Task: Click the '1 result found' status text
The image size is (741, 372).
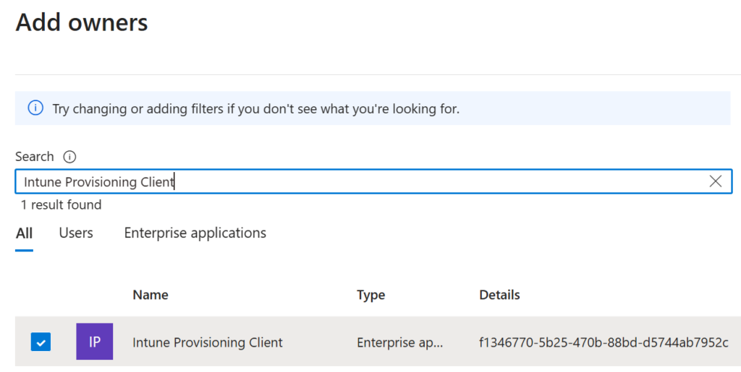Action: (x=61, y=205)
